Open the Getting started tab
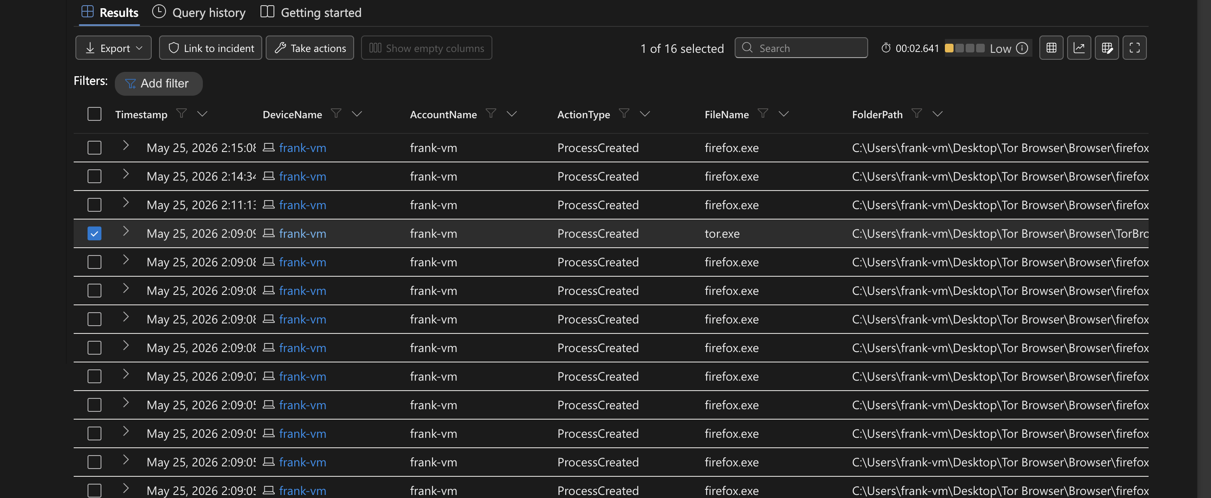This screenshot has height=498, width=1211. (x=311, y=12)
